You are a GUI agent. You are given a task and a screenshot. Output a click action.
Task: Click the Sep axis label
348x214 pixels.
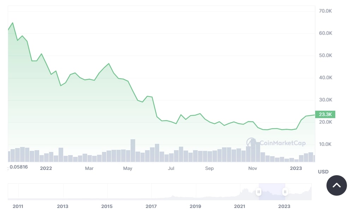pyautogui.click(x=209, y=169)
